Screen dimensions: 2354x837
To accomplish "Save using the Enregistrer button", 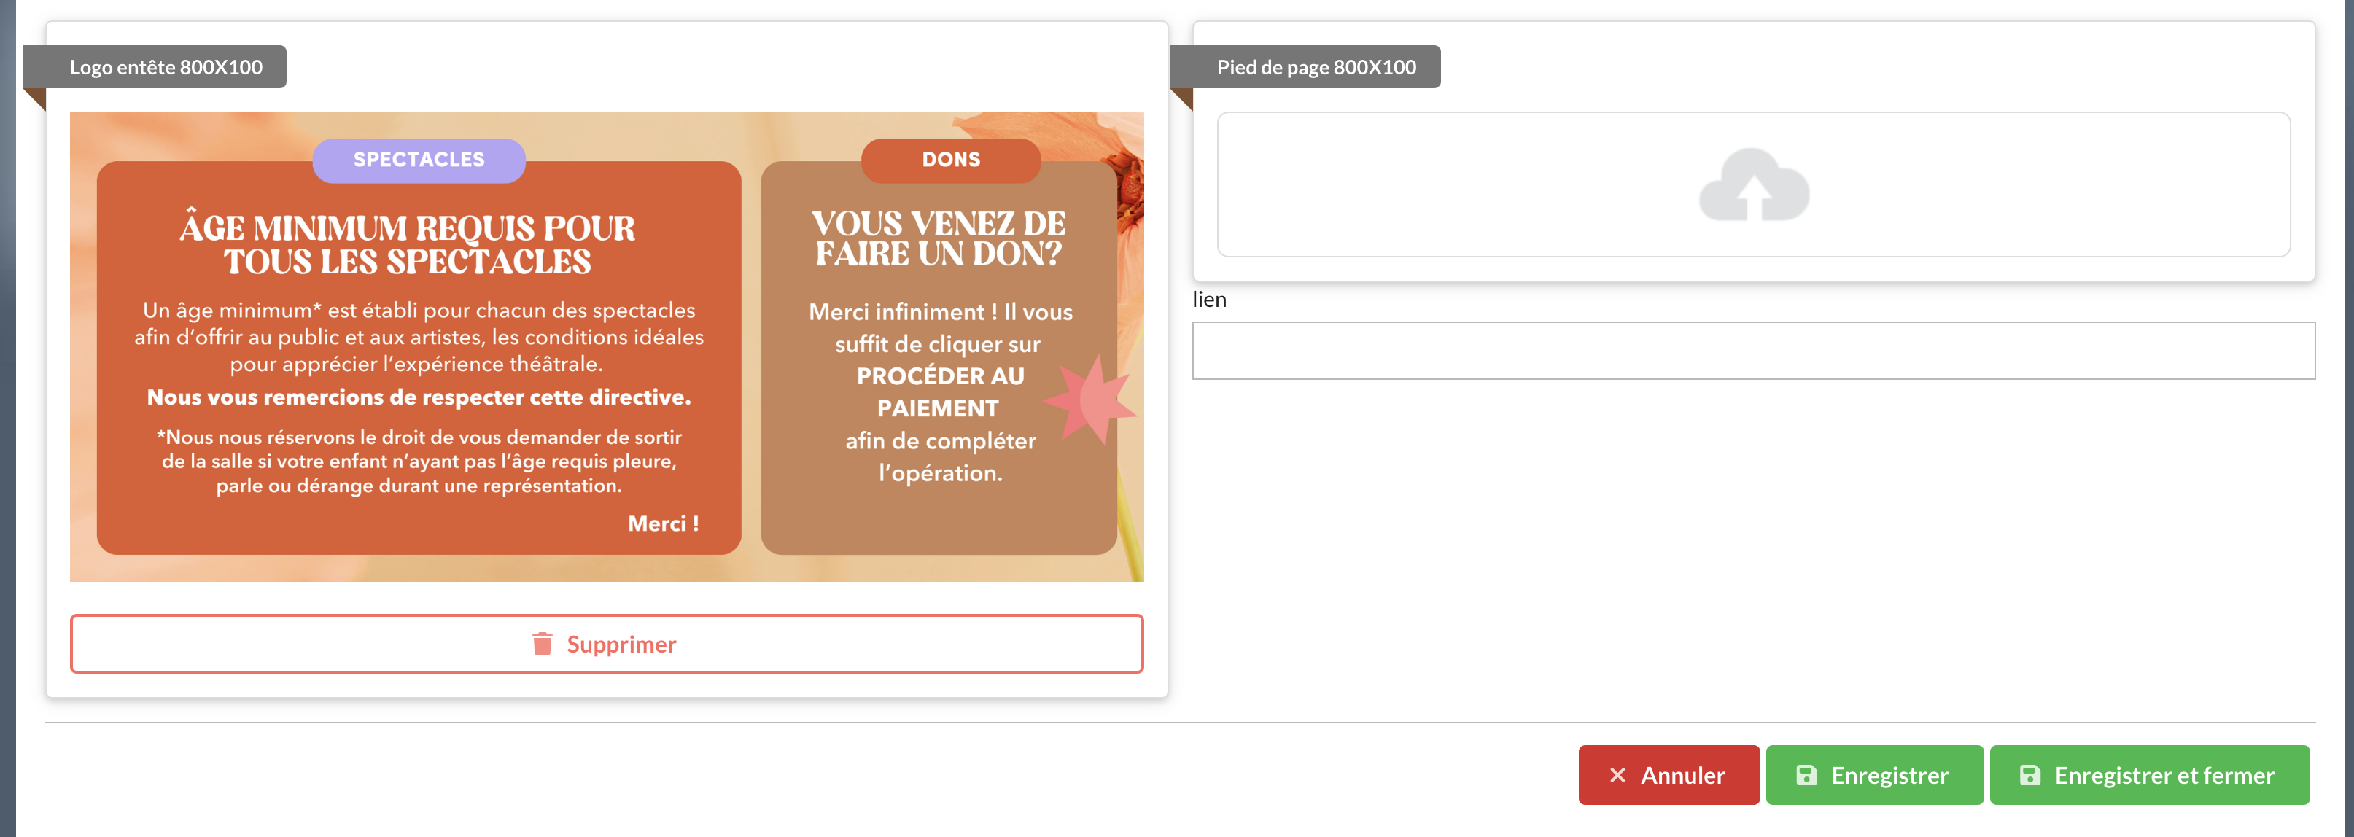I will [1874, 775].
